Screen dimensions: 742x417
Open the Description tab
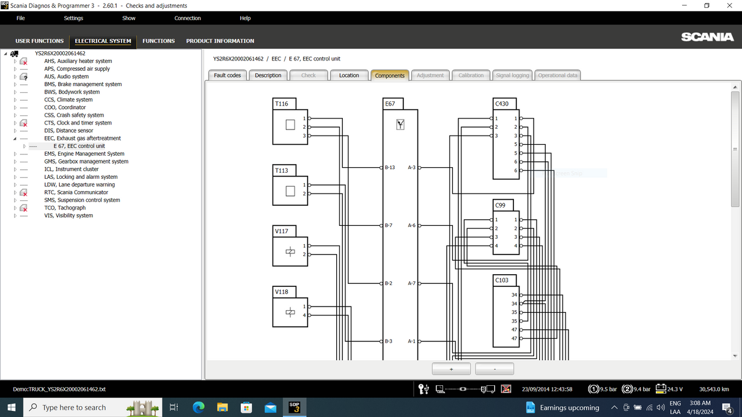pos(268,75)
